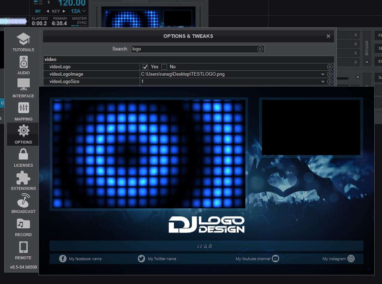Clear the logo search text
382x284 pixels.
click(x=260, y=49)
